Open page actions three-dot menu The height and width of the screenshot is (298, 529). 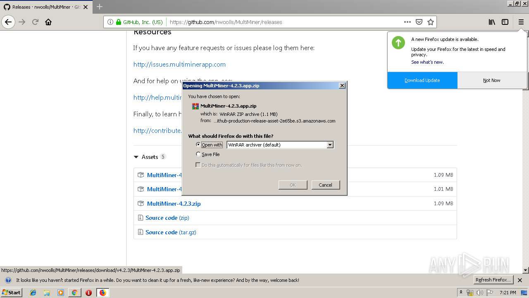407,22
